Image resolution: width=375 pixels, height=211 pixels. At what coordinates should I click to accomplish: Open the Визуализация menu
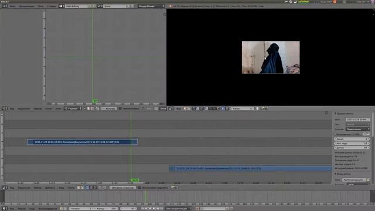coord(27,6)
